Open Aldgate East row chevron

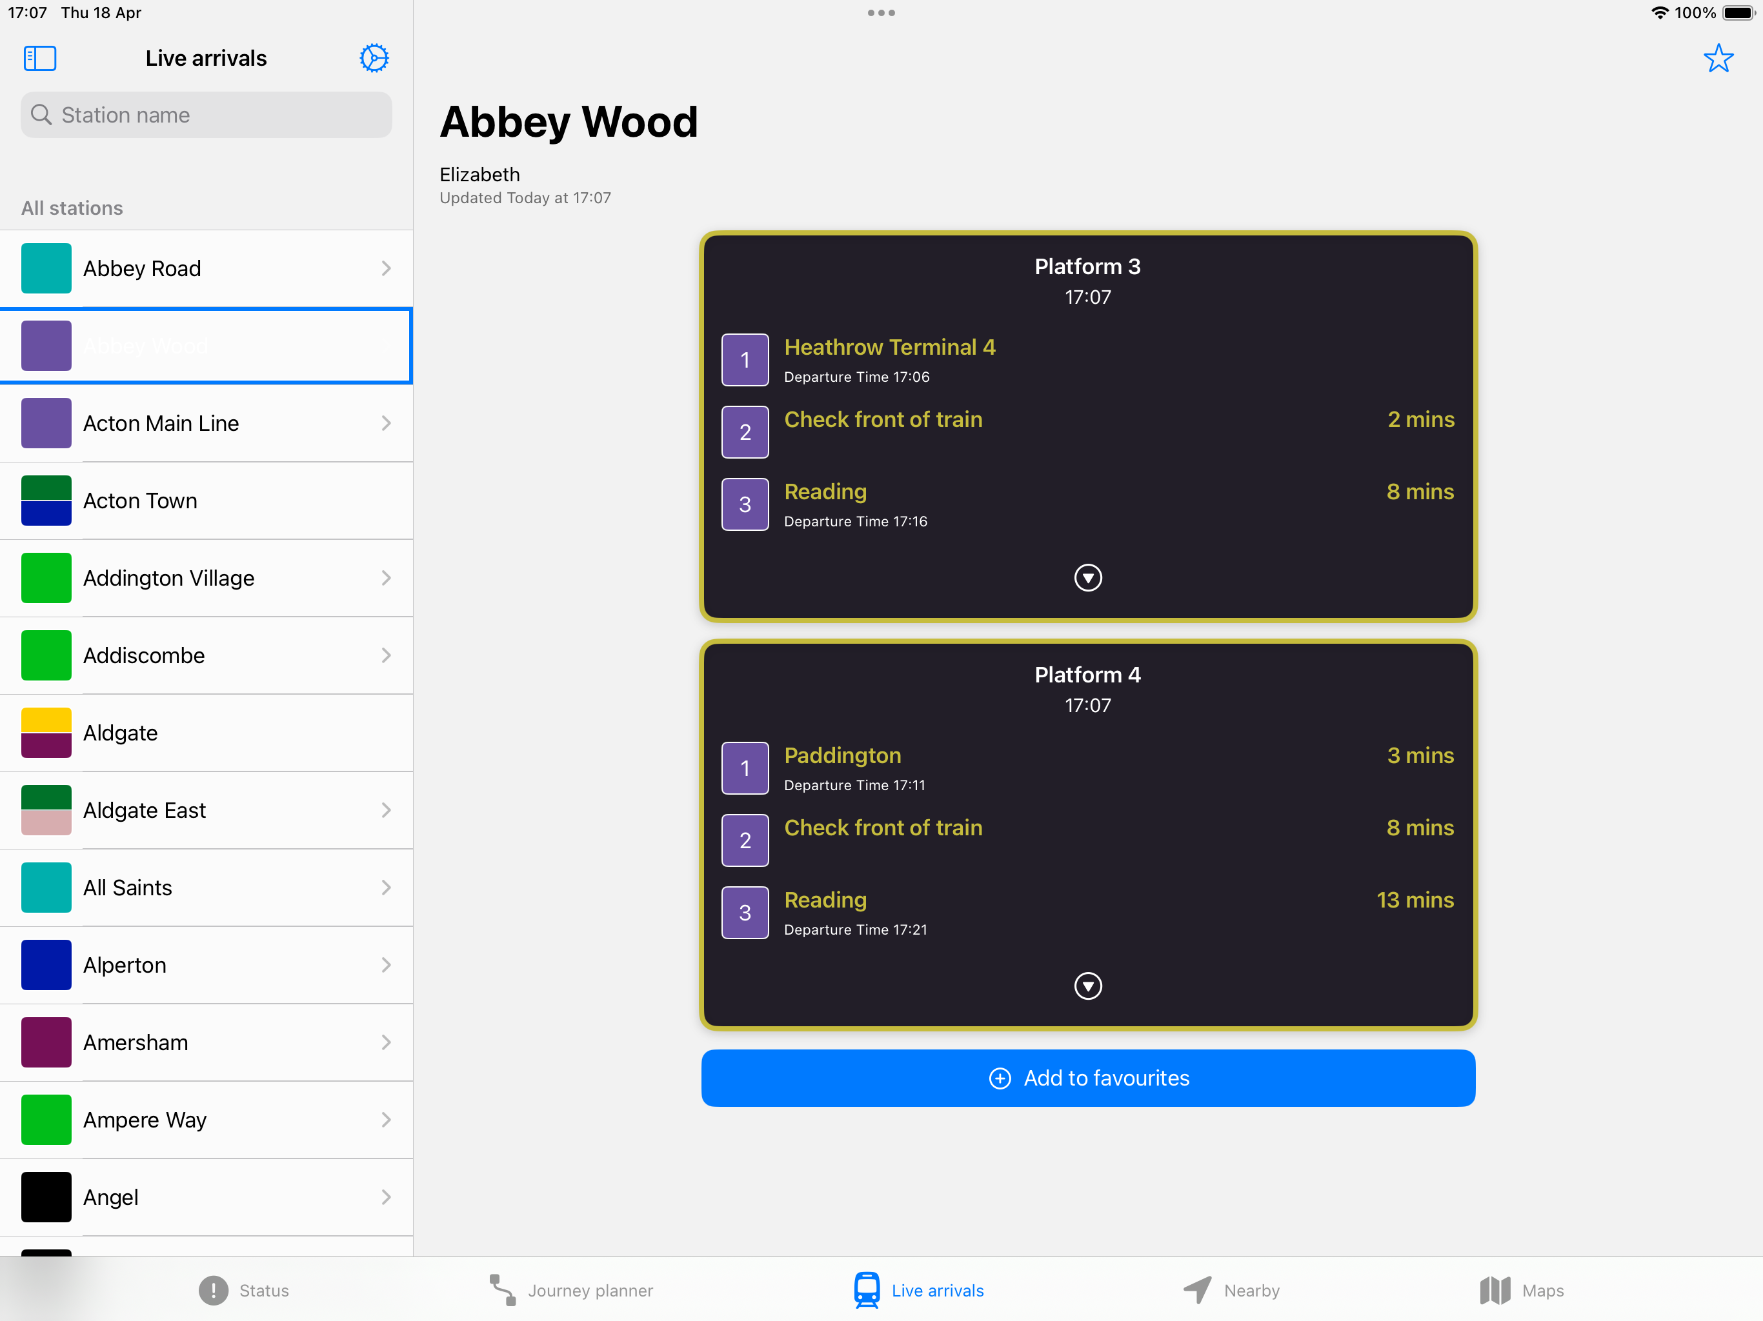pyautogui.click(x=386, y=810)
